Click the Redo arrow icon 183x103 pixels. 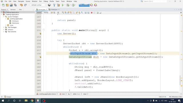(x=25, y=5)
